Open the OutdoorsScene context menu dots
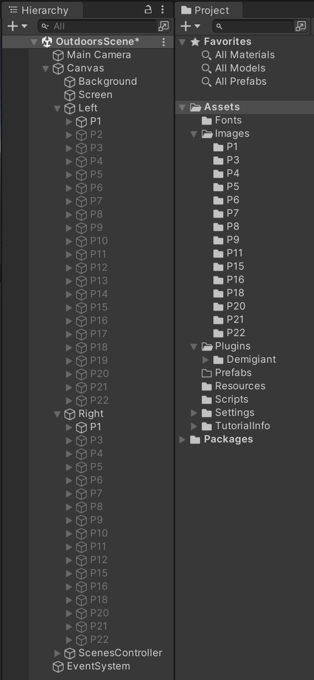The image size is (314, 680). (x=164, y=42)
